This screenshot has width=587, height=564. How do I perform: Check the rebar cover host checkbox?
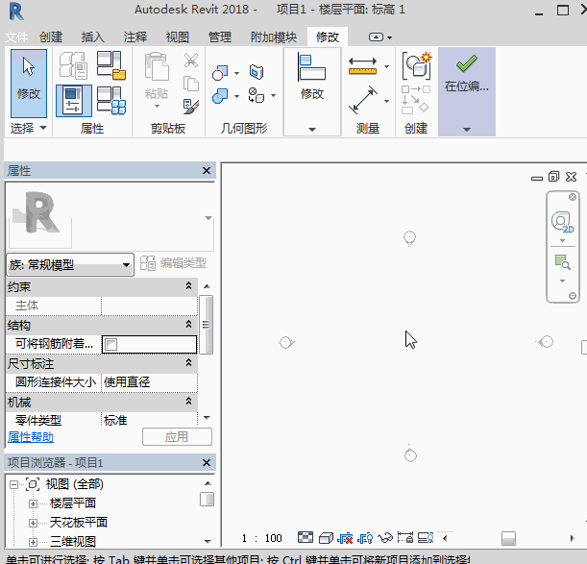[x=110, y=344]
